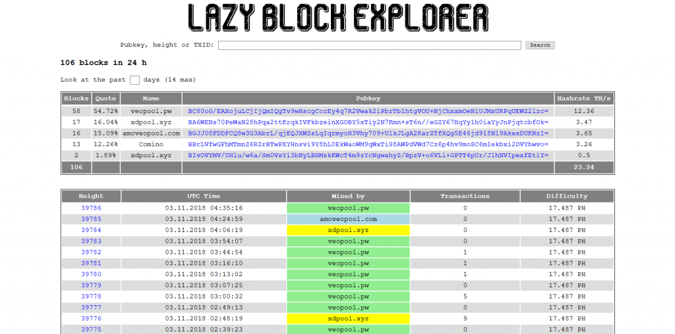This screenshot has width=675, height=334.
Task: Click the Lazy Block Explorer title
Action: click(x=337, y=17)
